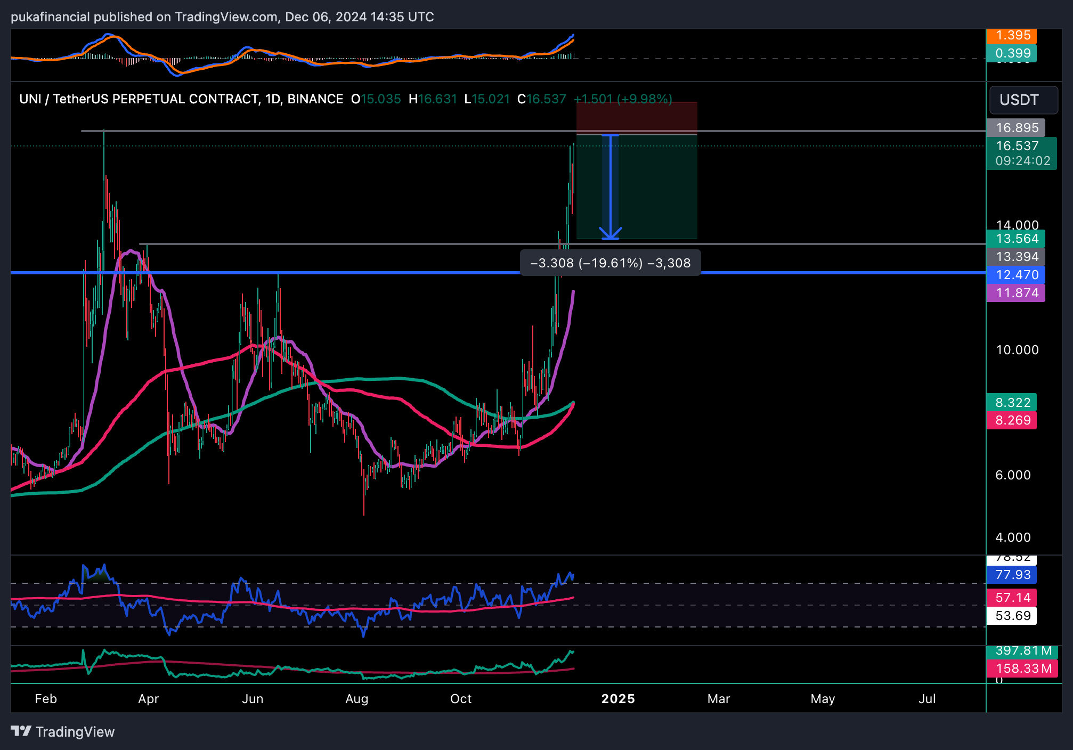Click the 4.000 price axis tick

point(1013,537)
